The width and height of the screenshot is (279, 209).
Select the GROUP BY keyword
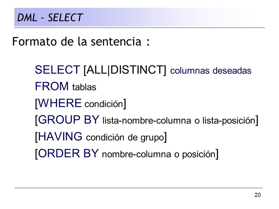tap(69, 120)
